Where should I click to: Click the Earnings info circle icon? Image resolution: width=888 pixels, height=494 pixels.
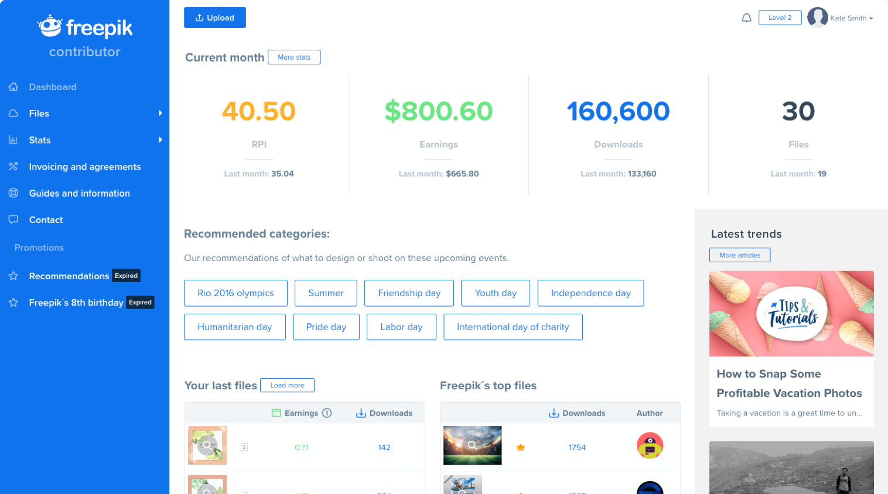[x=327, y=413]
